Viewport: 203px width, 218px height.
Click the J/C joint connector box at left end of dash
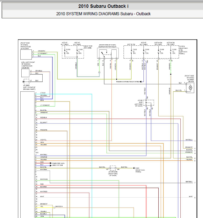pos(149,103)
